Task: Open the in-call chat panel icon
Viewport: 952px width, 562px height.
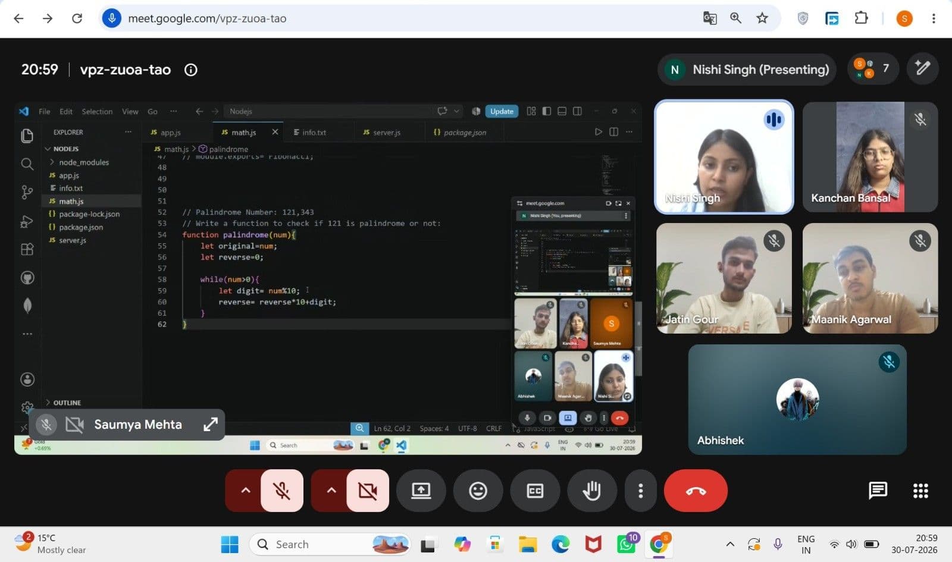Action: click(x=878, y=491)
